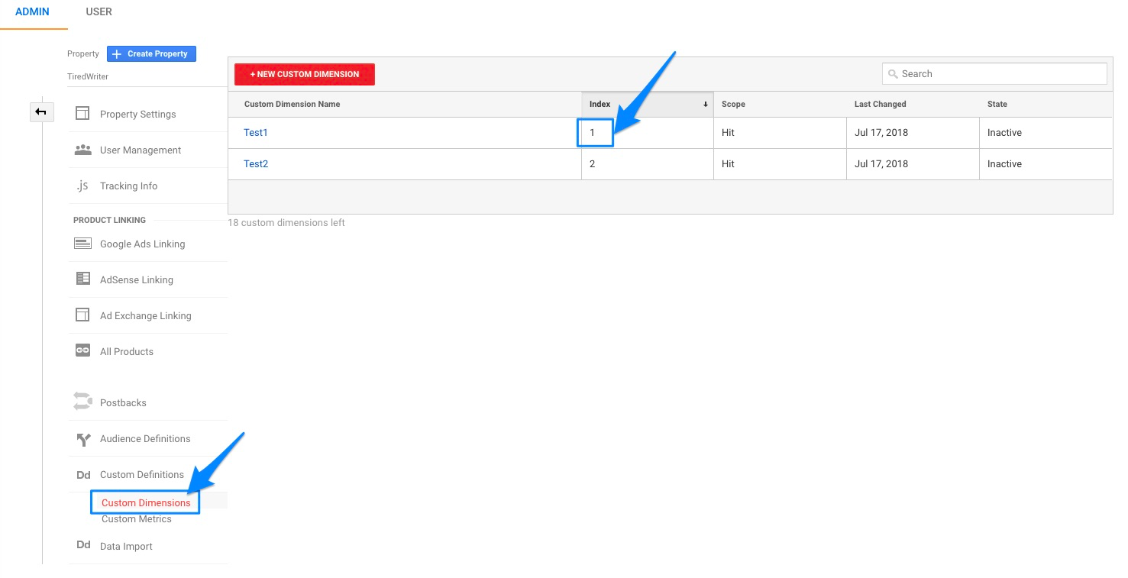Click Test1 row Jul 17, 2018 cell
Screen dimensions: 1128x578
(913, 133)
